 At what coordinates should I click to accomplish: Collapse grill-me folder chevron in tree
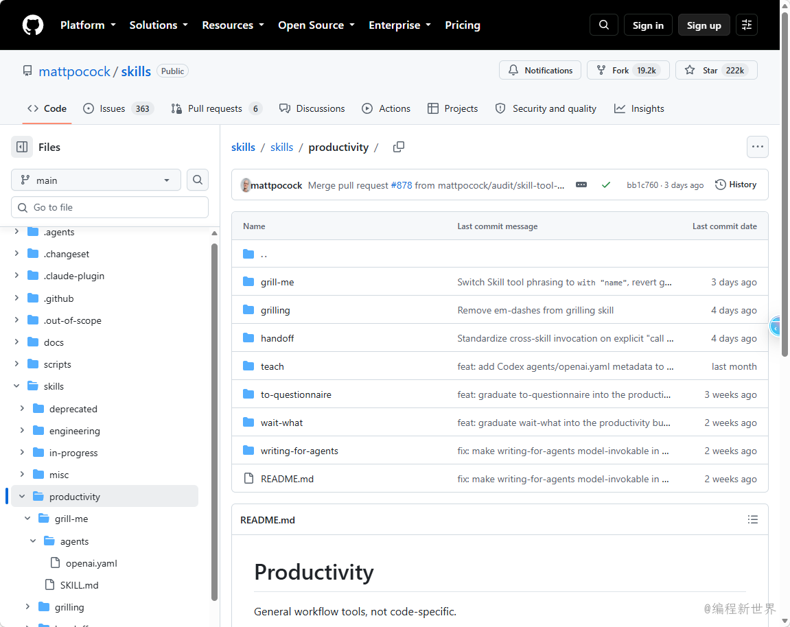click(x=27, y=518)
